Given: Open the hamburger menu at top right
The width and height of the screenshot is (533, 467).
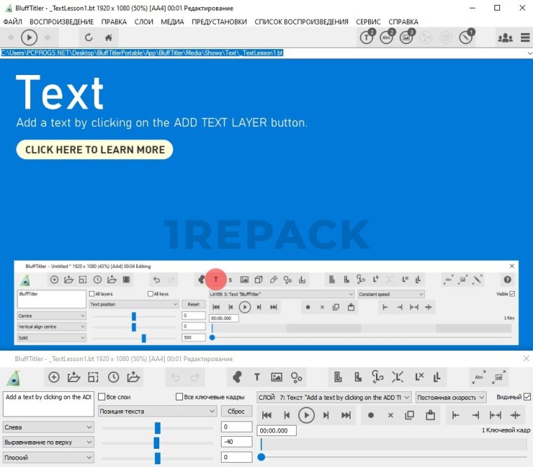Looking at the screenshot, I should pyautogui.click(x=523, y=38).
